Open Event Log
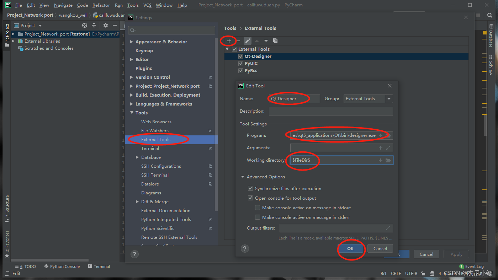This screenshot has height=280, width=498. pyautogui.click(x=472, y=266)
